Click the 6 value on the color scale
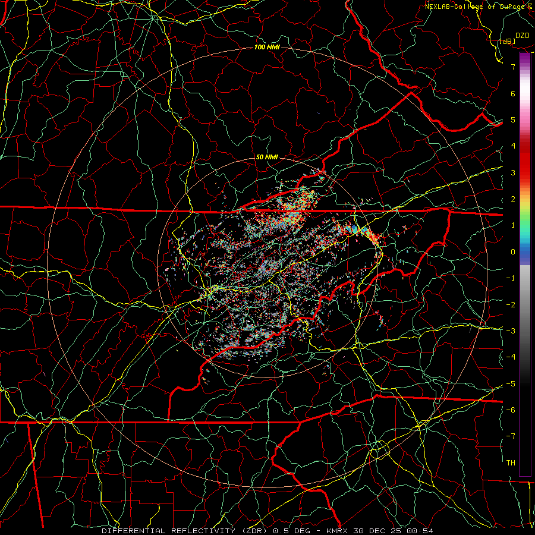 coord(513,93)
